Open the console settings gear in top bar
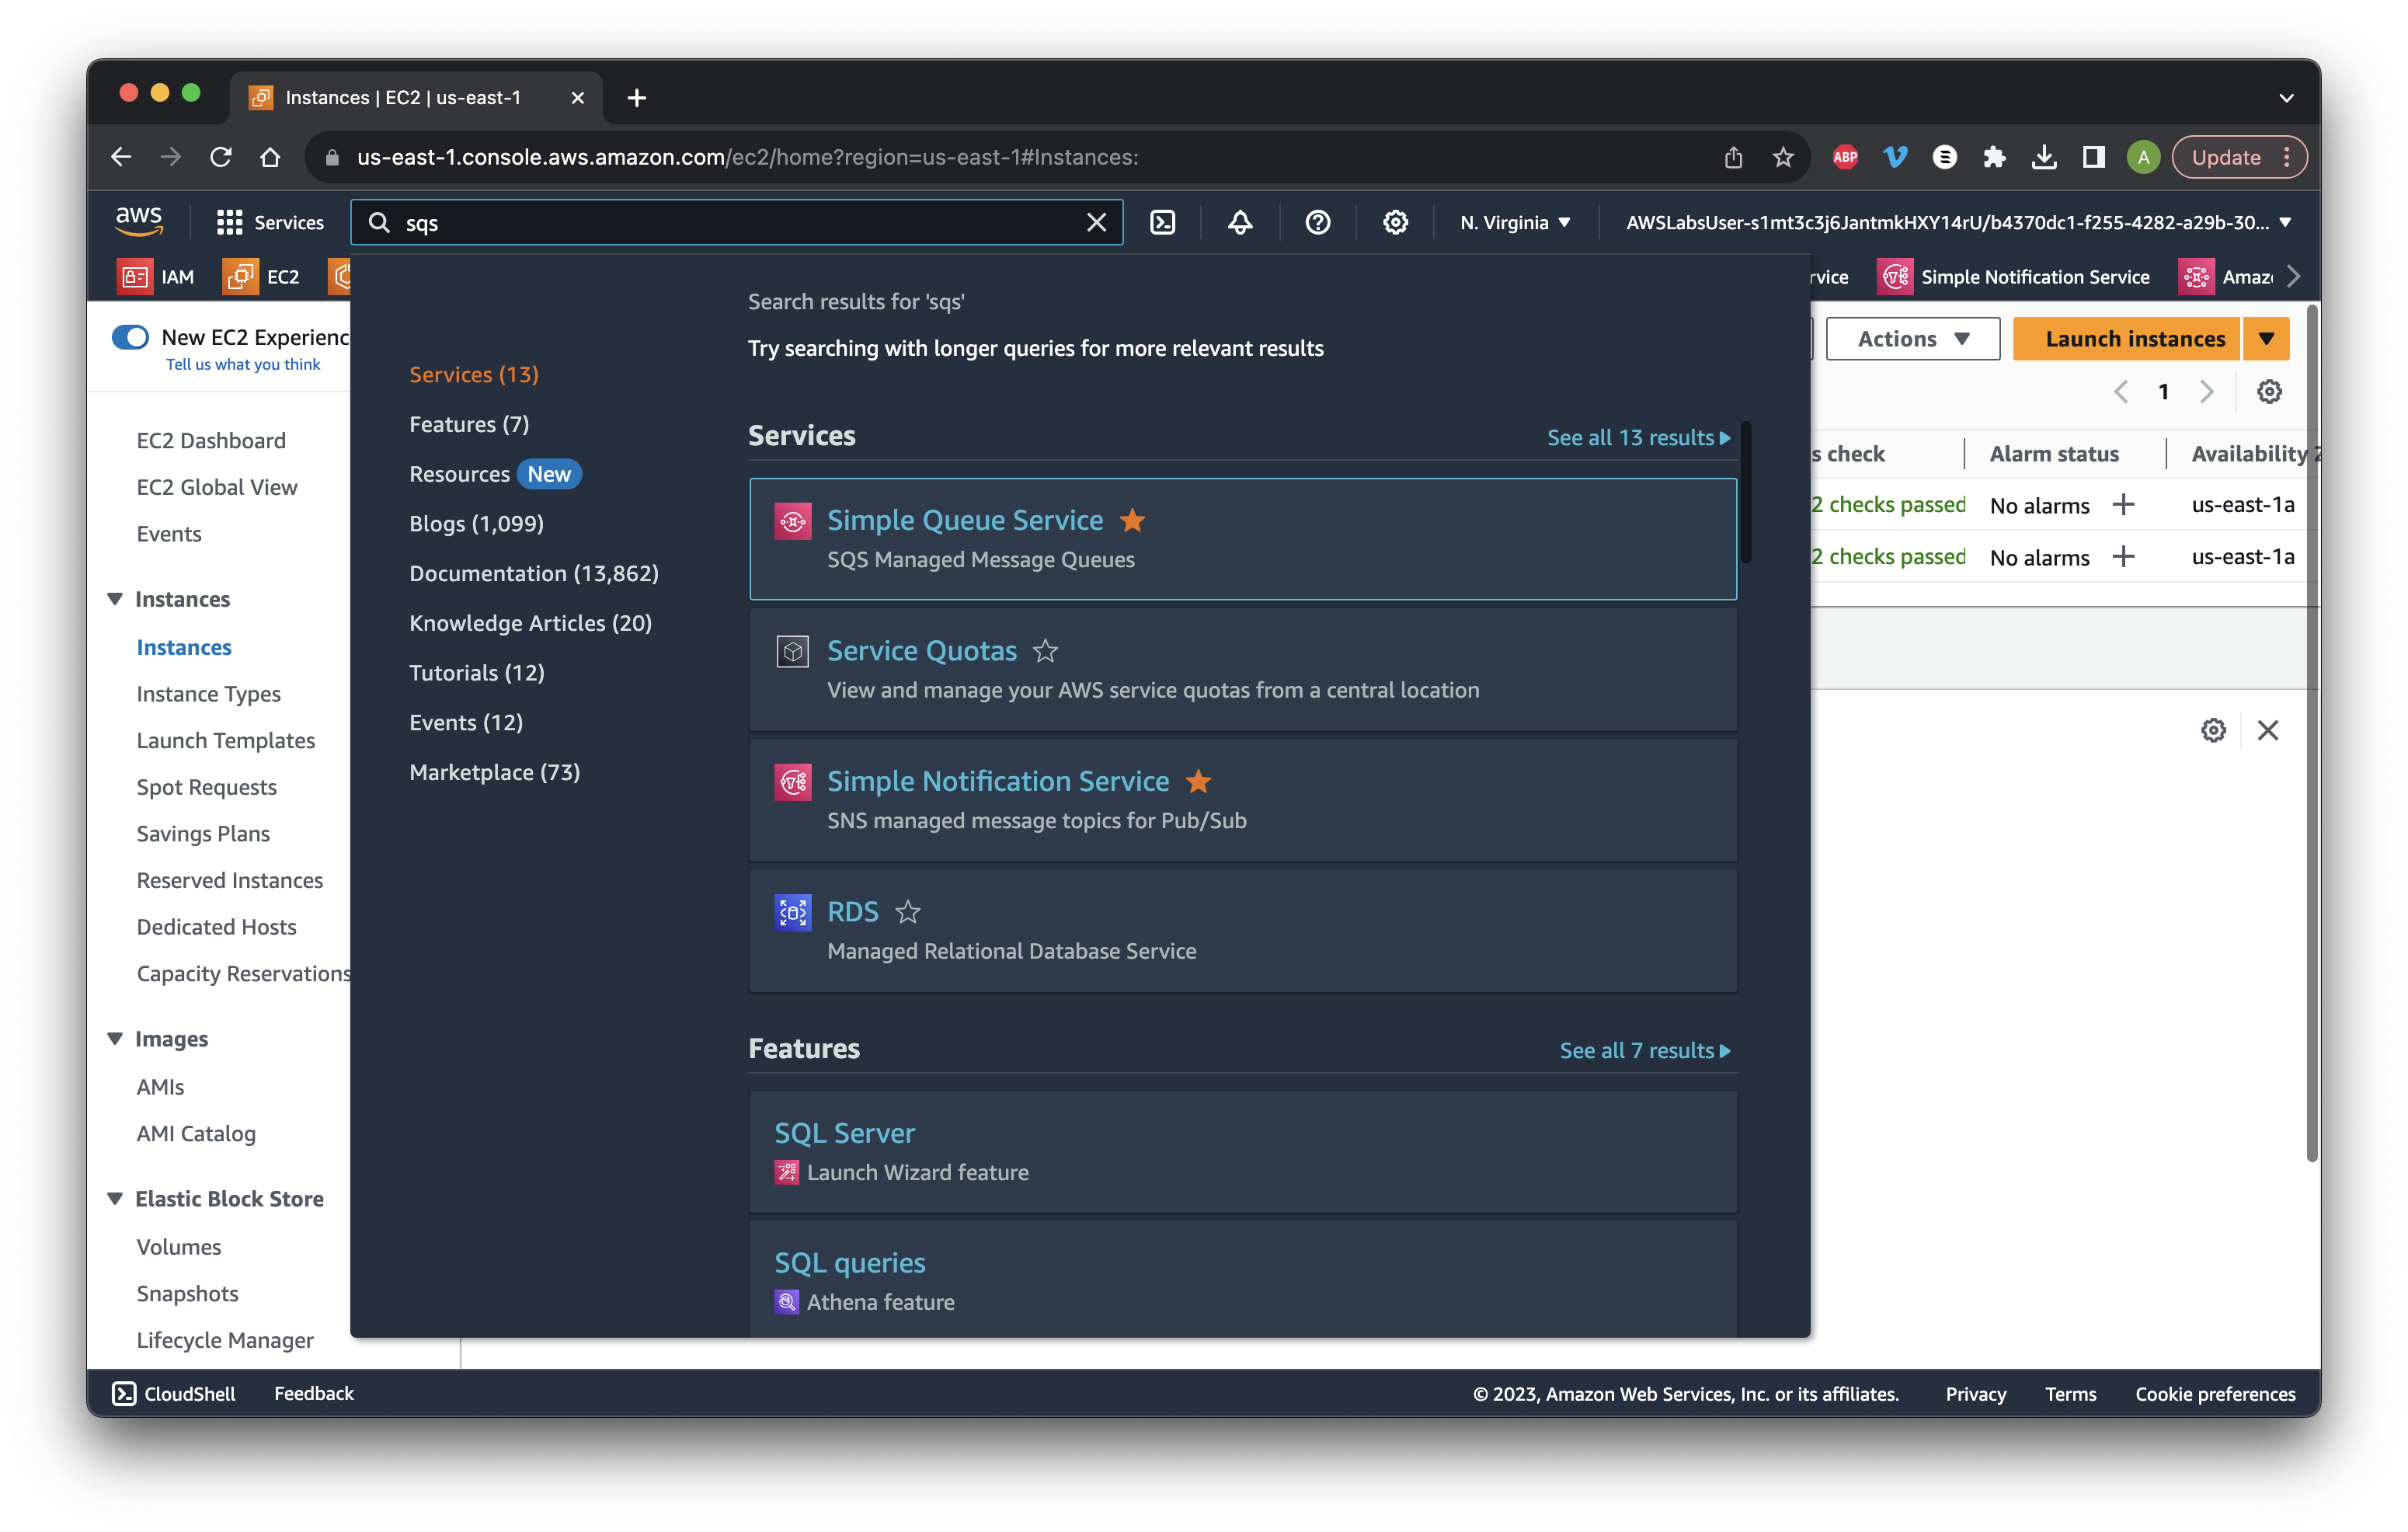Viewport: 2408px width, 1532px height. point(1395,222)
